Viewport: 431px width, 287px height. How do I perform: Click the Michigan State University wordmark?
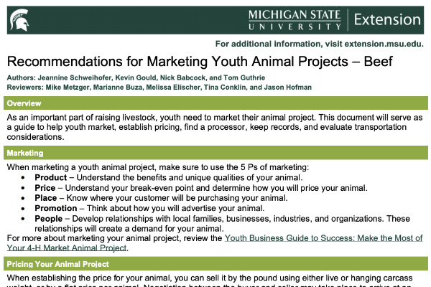pyautogui.click(x=295, y=20)
